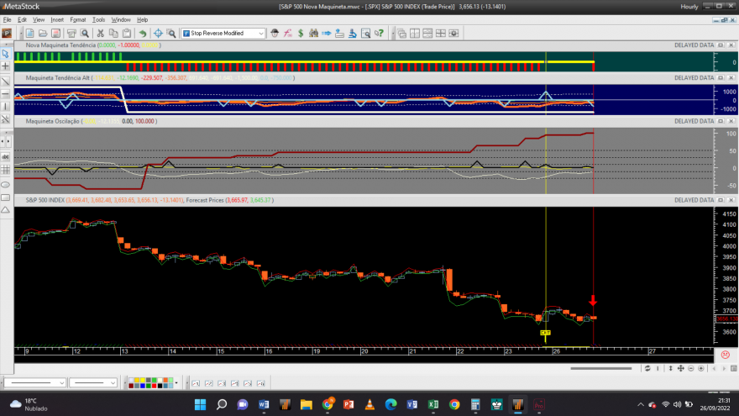The width and height of the screenshot is (739, 416).
Task: Close the Maquineta Oscilação pane
Action: point(731,121)
